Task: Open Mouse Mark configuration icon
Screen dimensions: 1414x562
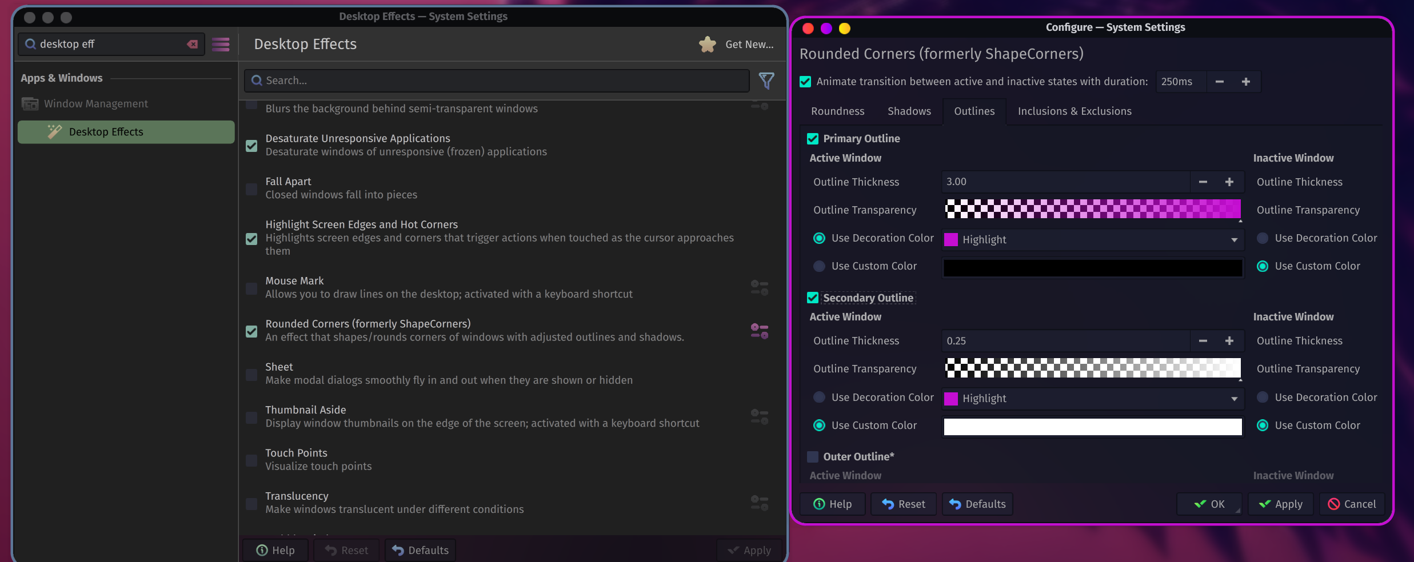Action: [x=759, y=288]
